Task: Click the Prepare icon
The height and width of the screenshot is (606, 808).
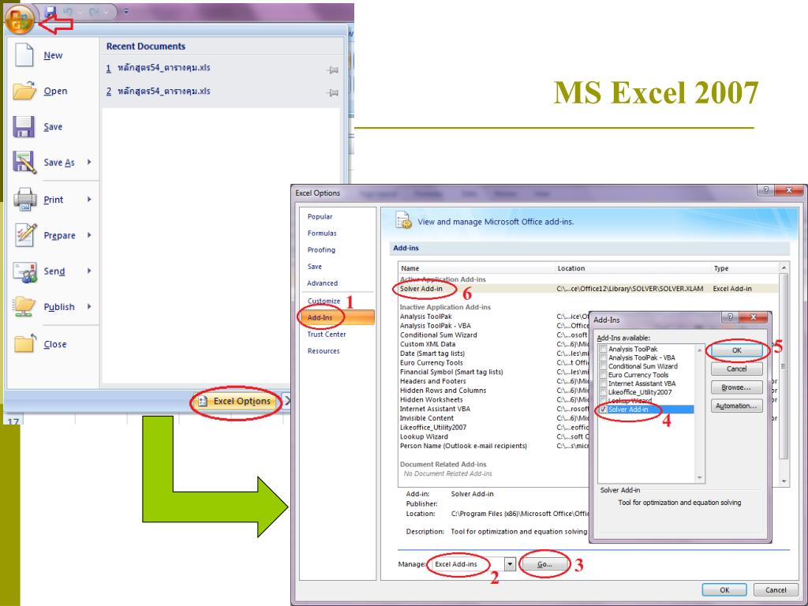Action: pyautogui.click(x=25, y=235)
